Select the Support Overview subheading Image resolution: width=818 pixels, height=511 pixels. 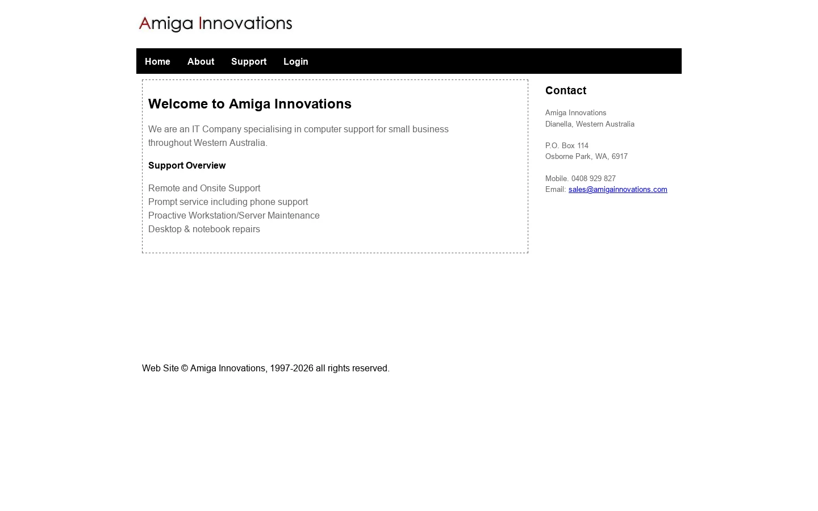(x=187, y=166)
